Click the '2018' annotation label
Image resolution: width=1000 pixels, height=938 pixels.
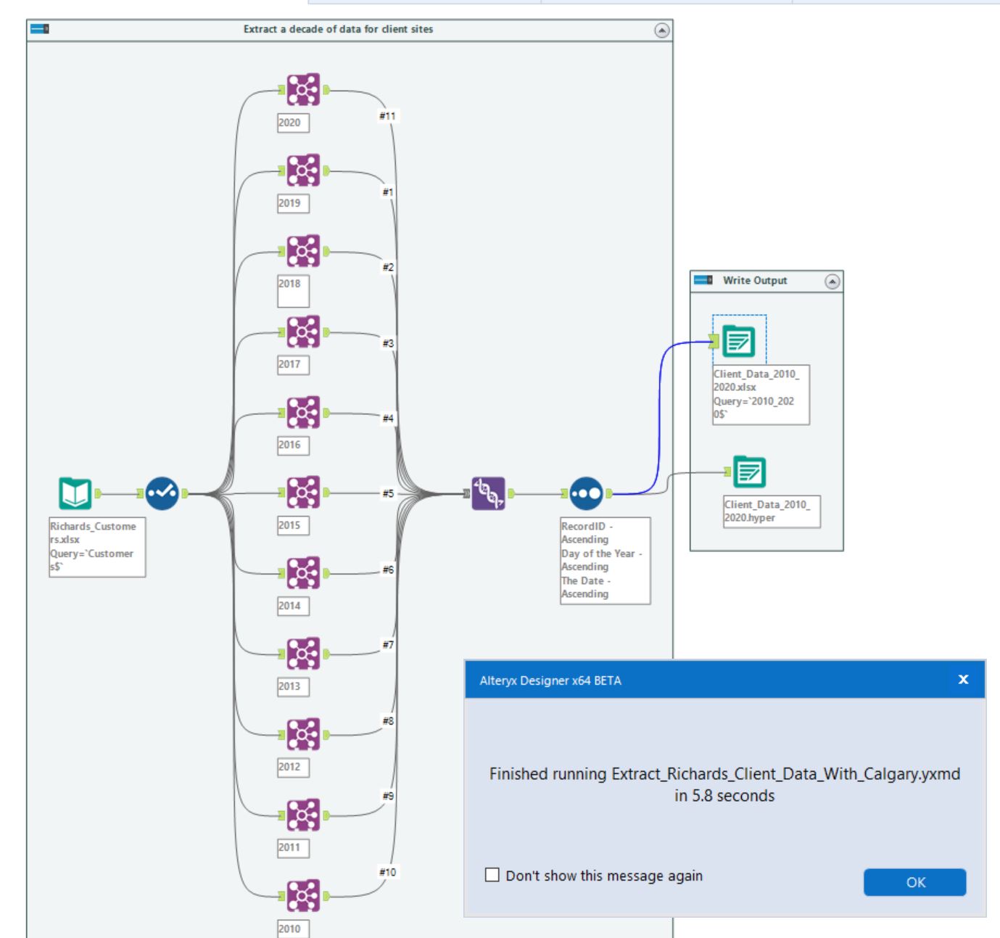(293, 291)
